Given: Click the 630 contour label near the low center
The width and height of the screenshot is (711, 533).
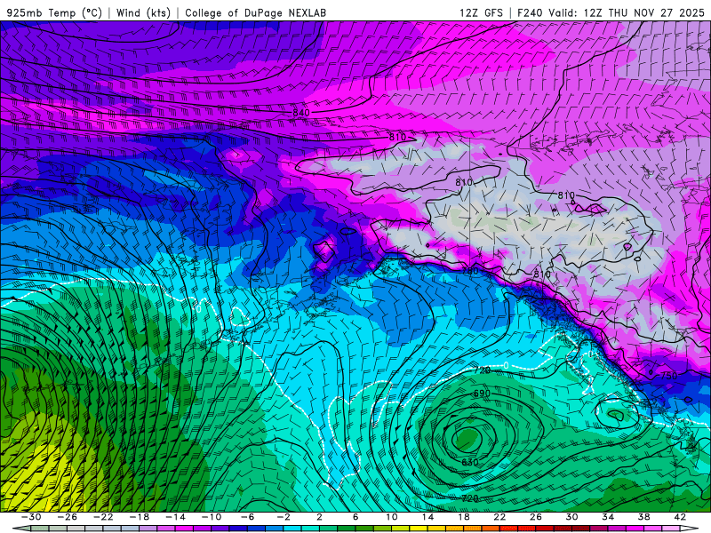Looking at the screenshot, I should point(470,462).
